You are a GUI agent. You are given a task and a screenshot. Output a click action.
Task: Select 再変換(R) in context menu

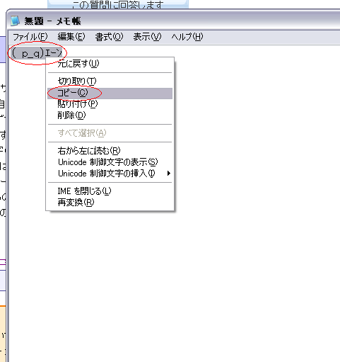pos(110,203)
